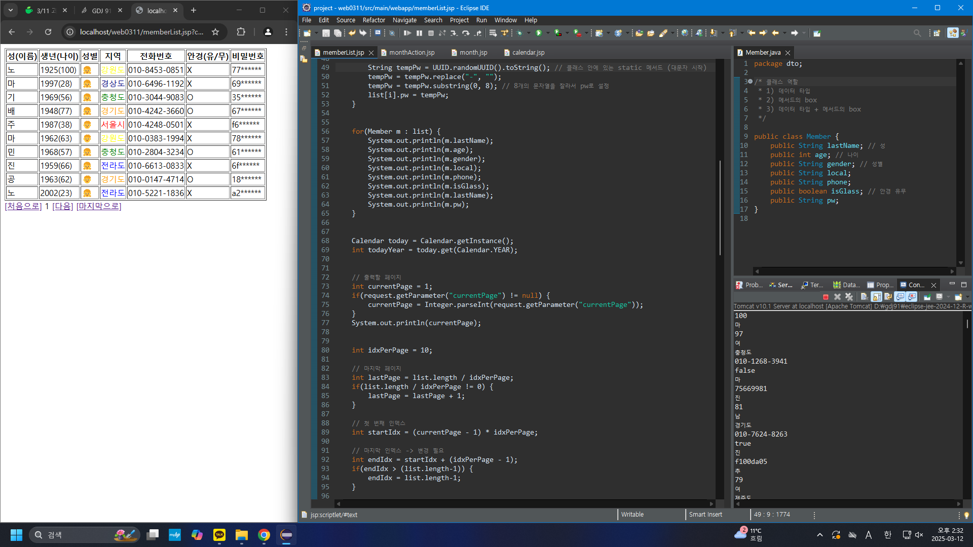
Task: Click the Clear Console icon
Action: click(864, 297)
